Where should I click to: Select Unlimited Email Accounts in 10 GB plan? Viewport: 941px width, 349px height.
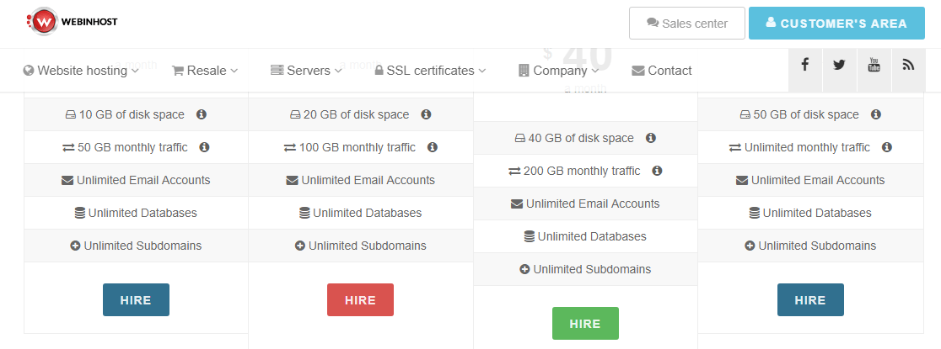pyautogui.click(x=143, y=180)
